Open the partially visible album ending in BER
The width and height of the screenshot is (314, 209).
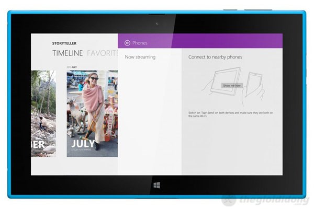coord(43,113)
